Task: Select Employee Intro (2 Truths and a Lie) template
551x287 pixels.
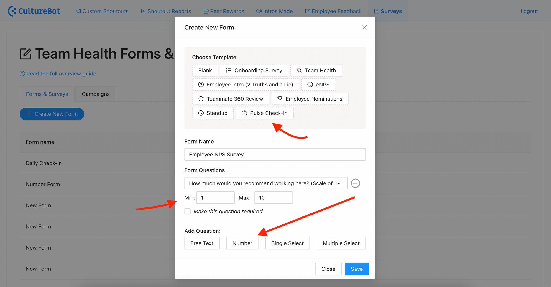Action: click(x=246, y=85)
